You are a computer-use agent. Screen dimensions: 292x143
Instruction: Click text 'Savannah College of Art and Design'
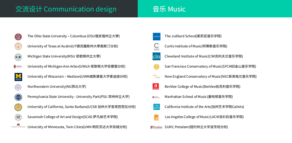(55, 117)
